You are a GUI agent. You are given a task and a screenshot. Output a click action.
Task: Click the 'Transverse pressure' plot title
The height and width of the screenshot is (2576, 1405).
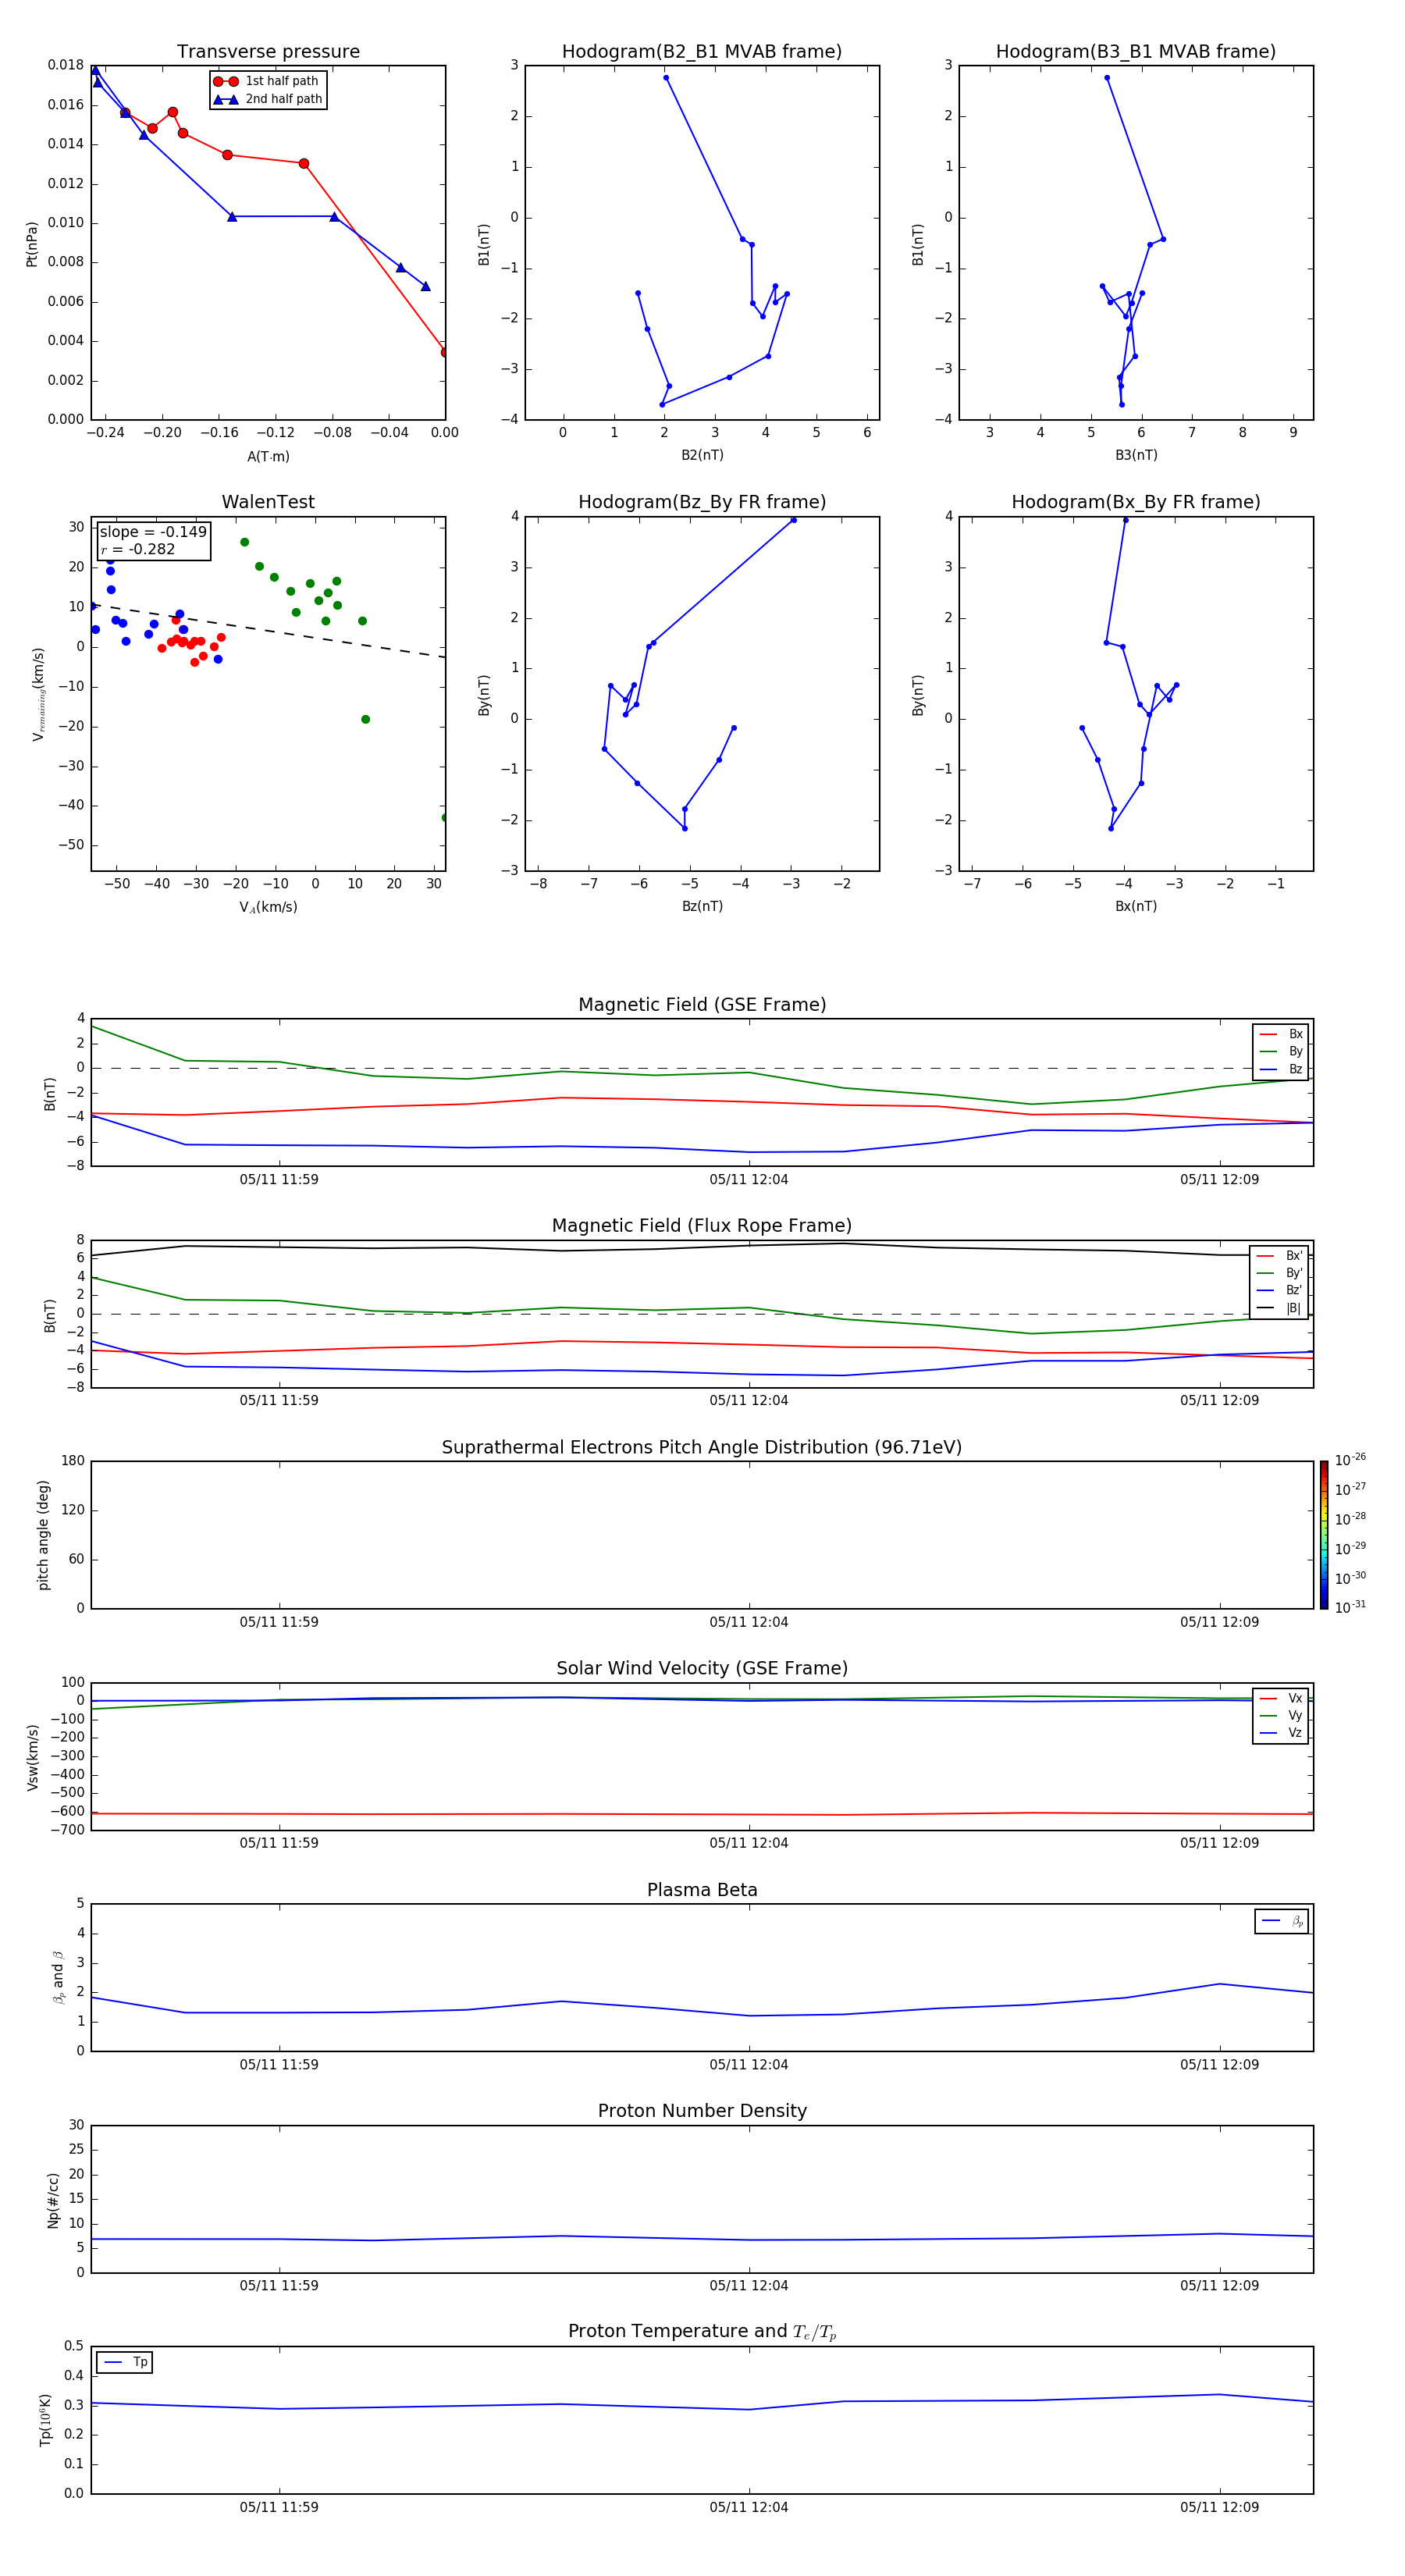[268, 52]
